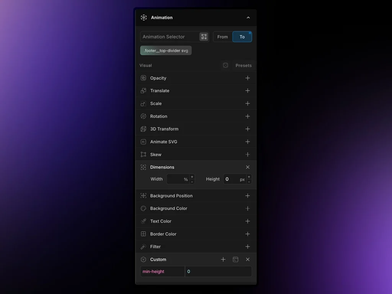Click the plus next to Animate SVG
This screenshot has height=294, width=392.
[248, 142]
